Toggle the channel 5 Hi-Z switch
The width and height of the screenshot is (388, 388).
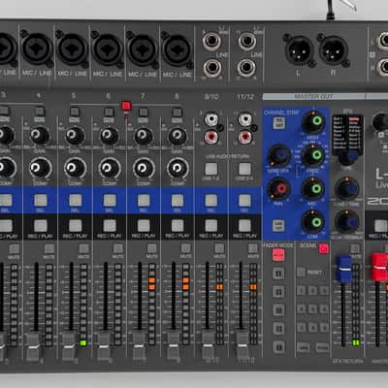[x=75, y=112]
